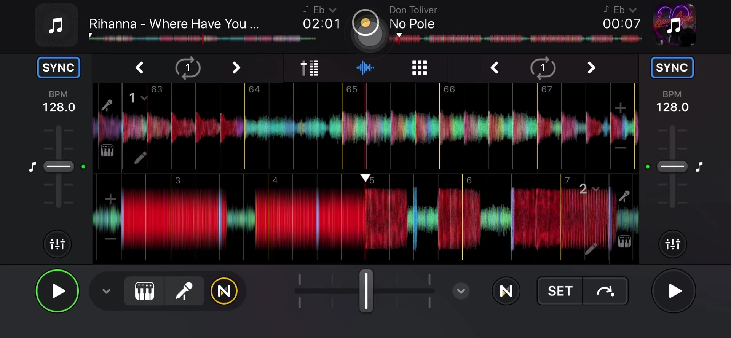The width and height of the screenshot is (731, 338).
Task: Expand the bottom-left tools chevron
Action: coord(107,291)
